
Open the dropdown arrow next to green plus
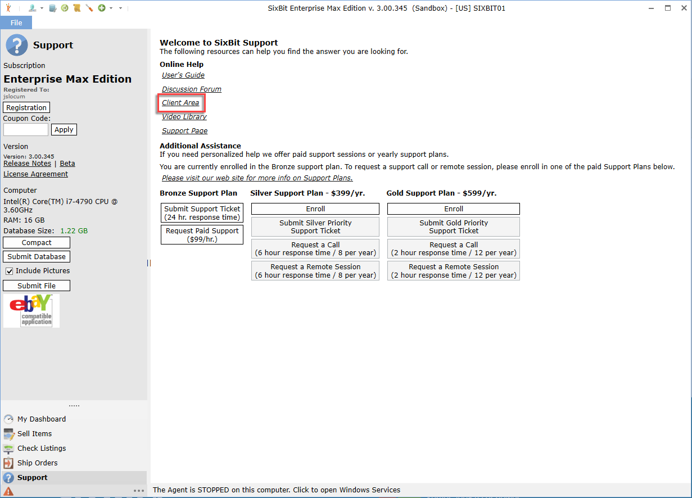(x=111, y=8)
